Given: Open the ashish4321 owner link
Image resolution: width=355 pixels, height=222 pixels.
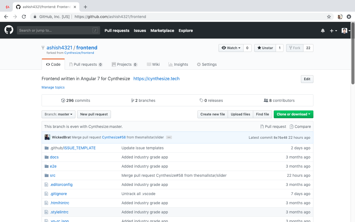Looking at the screenshot, I should (x=59, y=48).
